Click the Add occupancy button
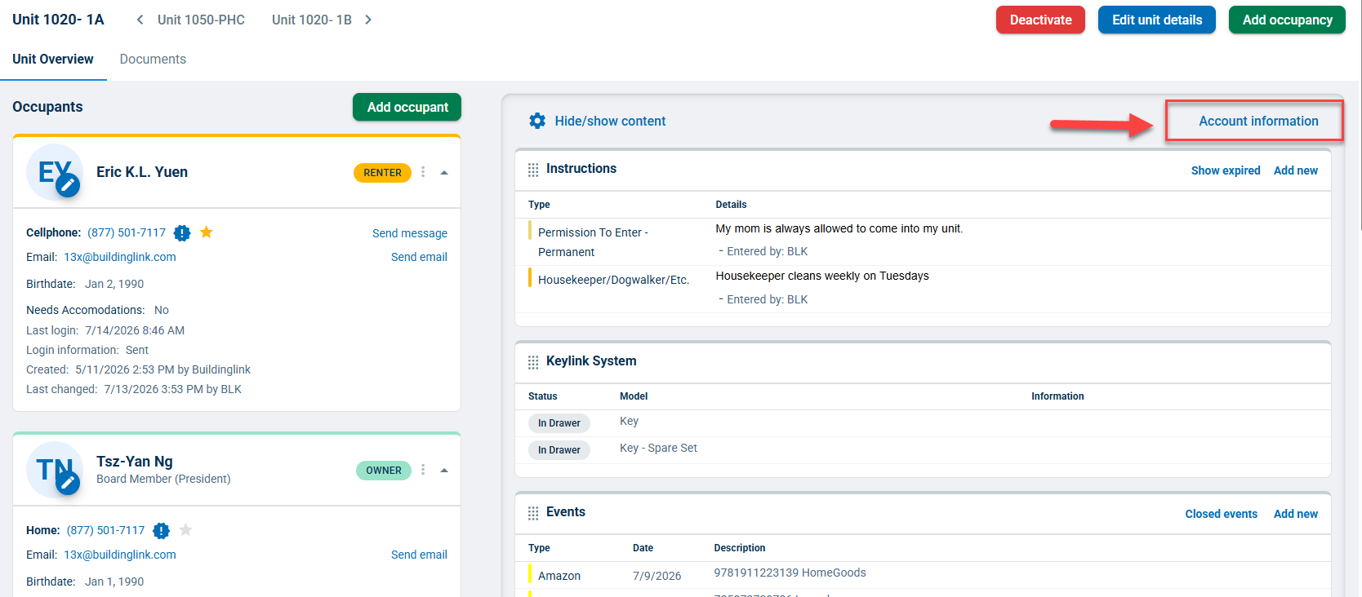Viewport: 1362px width, 597px height. 1288,20
